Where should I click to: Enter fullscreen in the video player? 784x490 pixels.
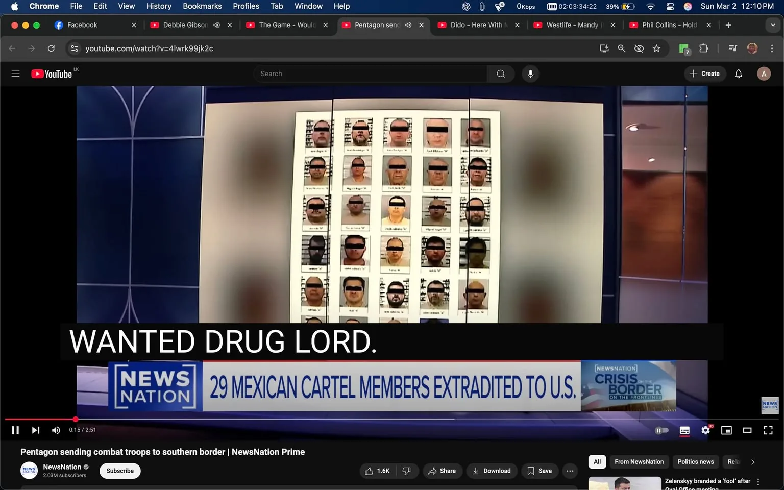click(768, 430)
